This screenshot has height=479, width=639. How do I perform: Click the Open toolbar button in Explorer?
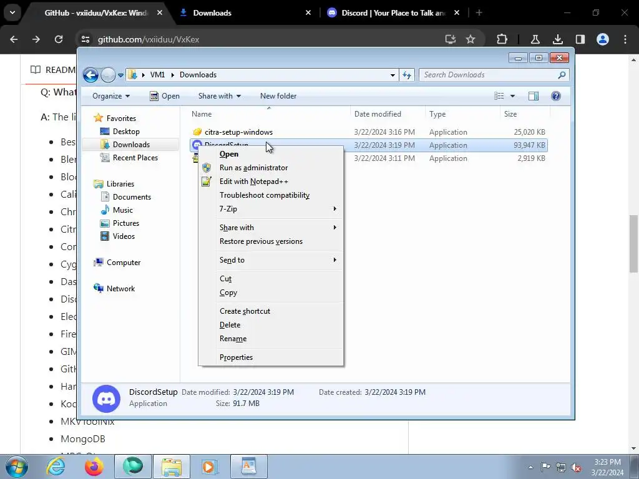(x=165, y=96)
